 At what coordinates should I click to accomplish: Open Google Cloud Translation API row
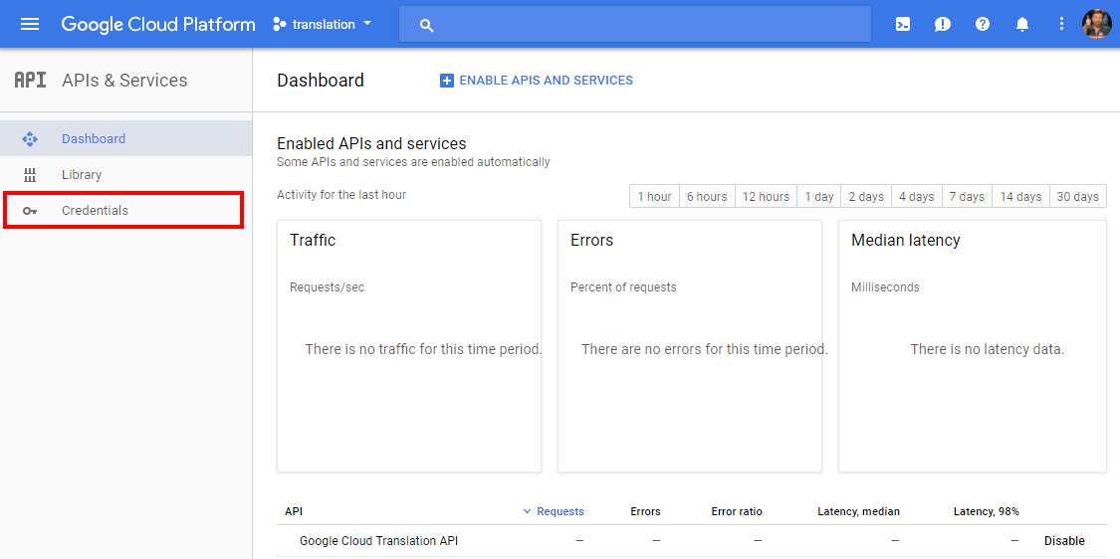coord(379,541)
